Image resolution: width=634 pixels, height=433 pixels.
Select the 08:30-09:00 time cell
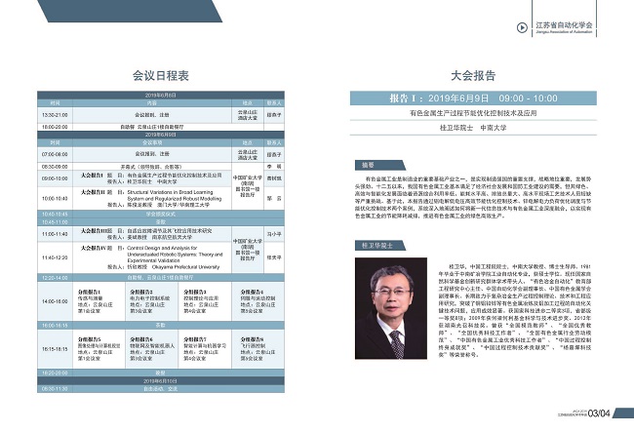coord(55,167)
